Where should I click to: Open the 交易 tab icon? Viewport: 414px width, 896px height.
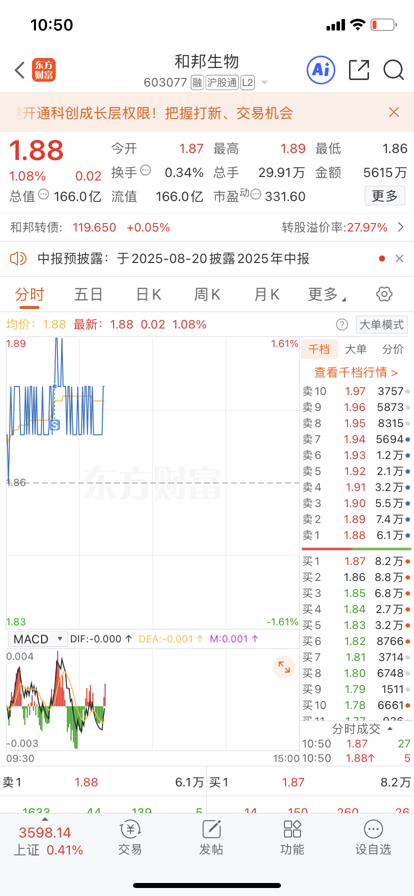click(130, 838)
